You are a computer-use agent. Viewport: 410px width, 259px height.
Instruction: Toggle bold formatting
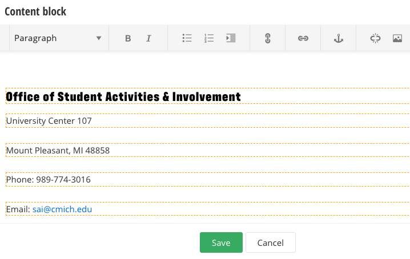(x=128, y=38)
